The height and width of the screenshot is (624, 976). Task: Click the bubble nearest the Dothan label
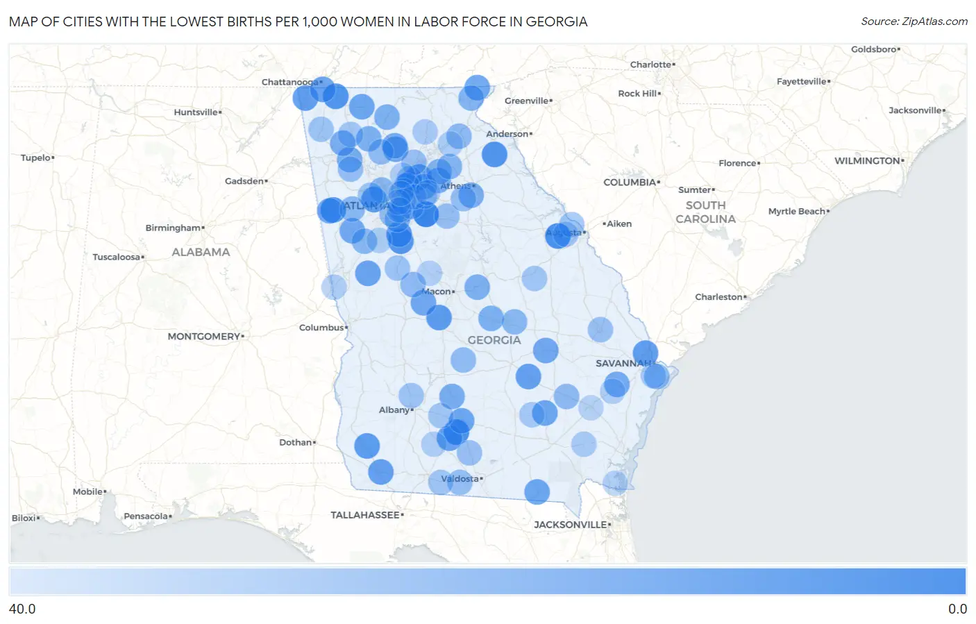367,446
